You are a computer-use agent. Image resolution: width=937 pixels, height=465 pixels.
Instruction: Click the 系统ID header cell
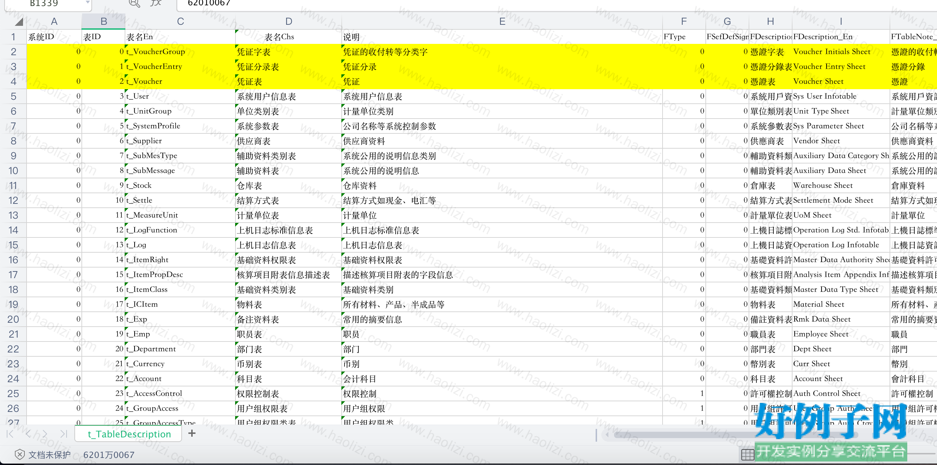click(54, 37)
